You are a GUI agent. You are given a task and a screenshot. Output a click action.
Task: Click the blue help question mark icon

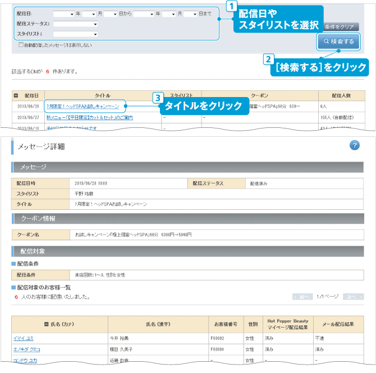click(354, 145)
